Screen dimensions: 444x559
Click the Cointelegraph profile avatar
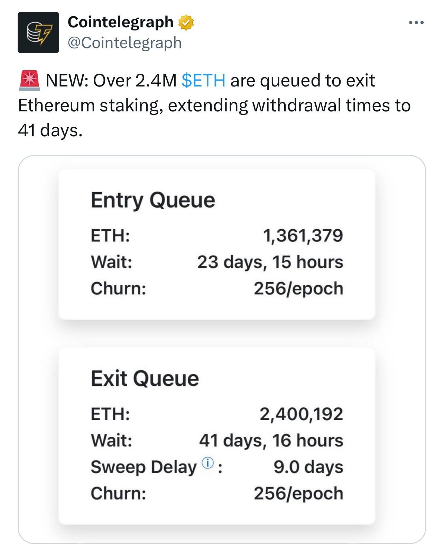[38, 33]
